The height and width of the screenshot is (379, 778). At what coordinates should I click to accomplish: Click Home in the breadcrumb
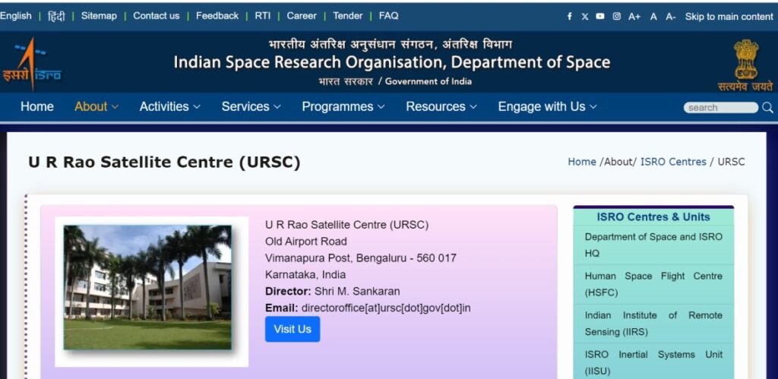coord(582,162)
